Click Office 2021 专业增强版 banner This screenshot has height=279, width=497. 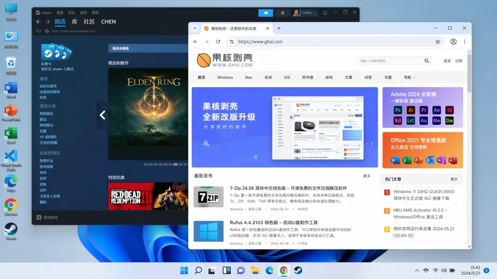[x=422, y=150]
